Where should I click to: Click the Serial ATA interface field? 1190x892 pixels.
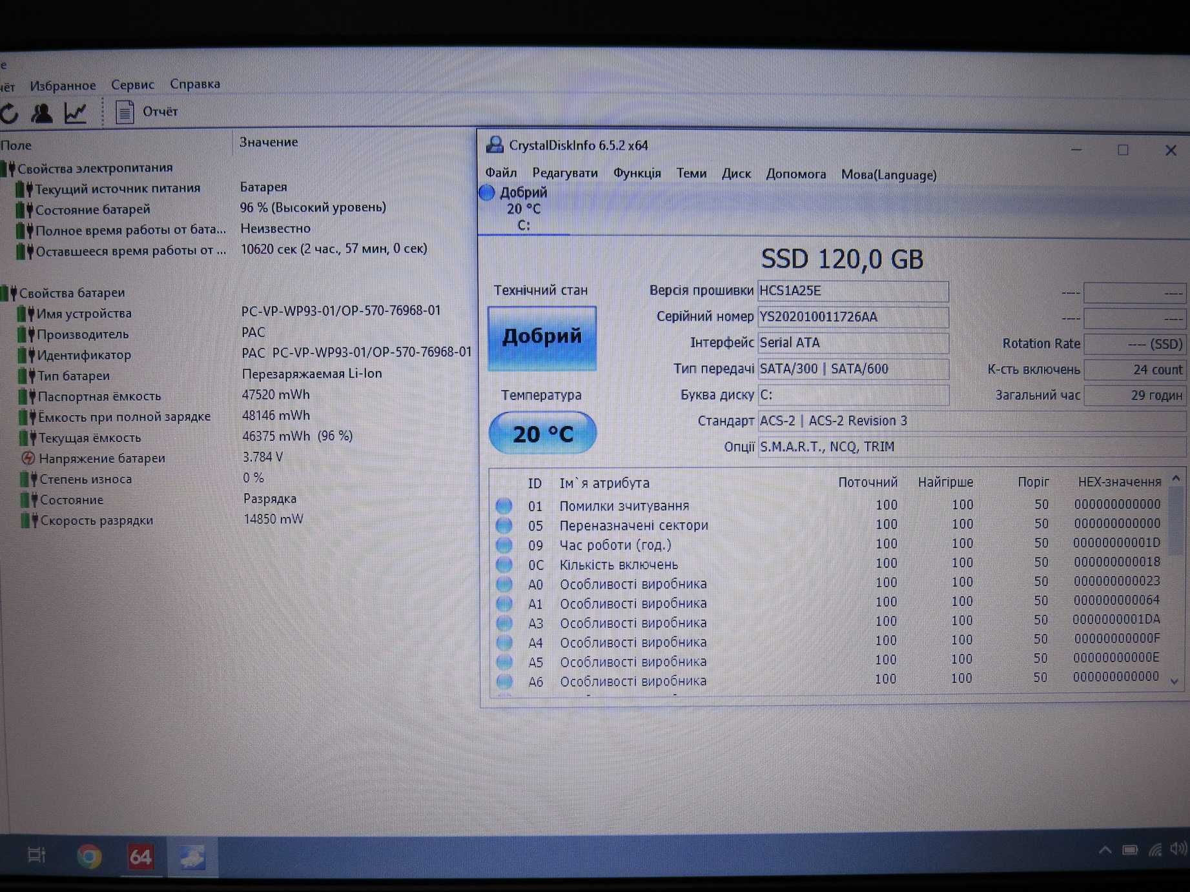[853, 343]
